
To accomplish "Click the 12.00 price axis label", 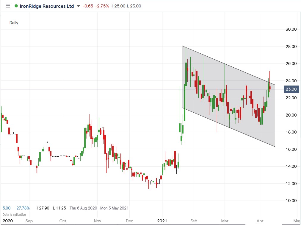I will pos(291,184).
